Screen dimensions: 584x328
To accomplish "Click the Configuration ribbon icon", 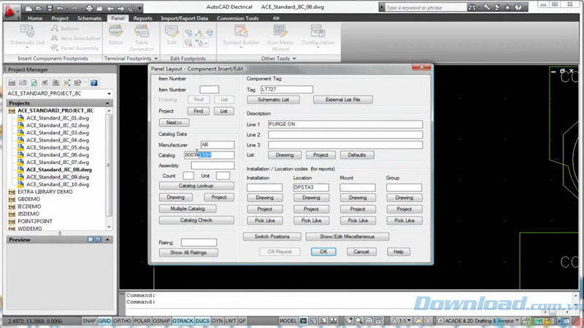I will pos(318,34).
